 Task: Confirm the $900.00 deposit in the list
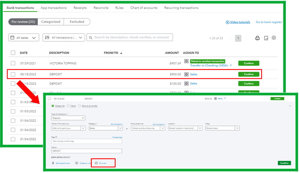pyautogui.click(x=249, y=74)
